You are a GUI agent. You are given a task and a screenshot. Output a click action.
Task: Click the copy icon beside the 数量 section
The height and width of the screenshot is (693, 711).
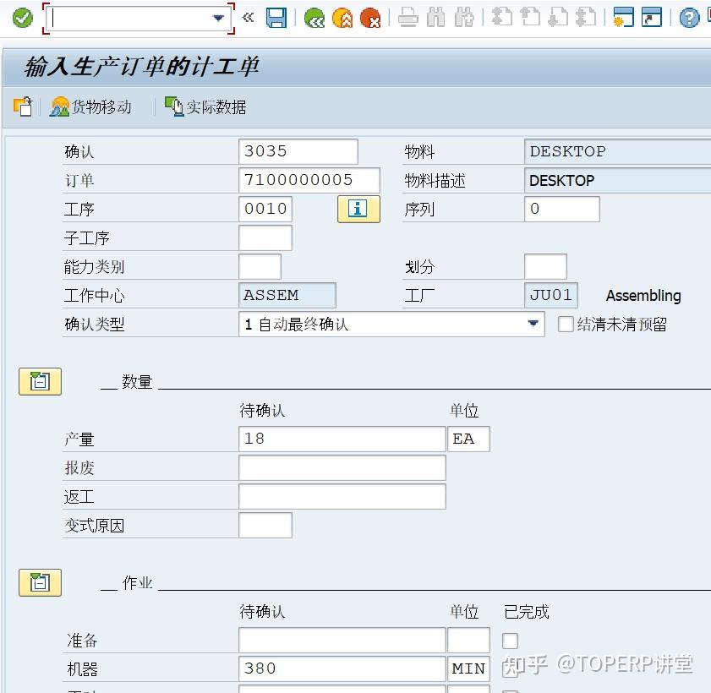point(39,381)
